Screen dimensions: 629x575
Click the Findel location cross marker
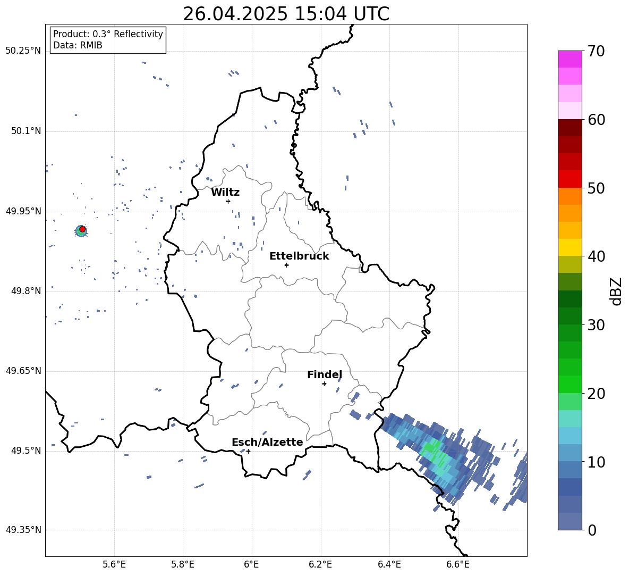324,384
